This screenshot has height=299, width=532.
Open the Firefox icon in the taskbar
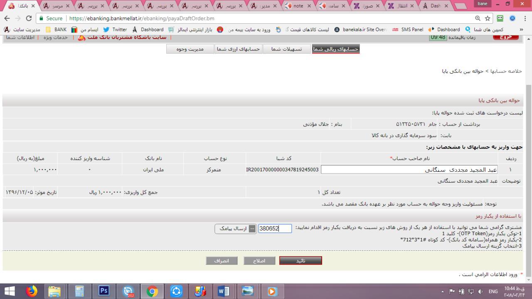pos(31,292)
